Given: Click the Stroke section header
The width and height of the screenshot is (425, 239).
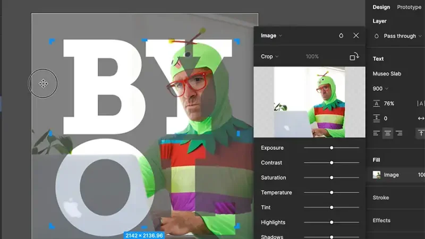Looking at the screenshot, I should point(381,198).
